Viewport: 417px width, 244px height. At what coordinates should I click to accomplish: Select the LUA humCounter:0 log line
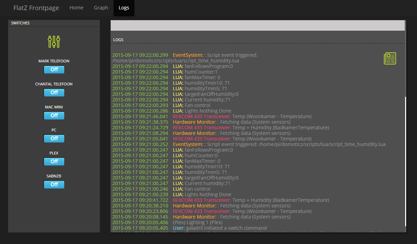(165, 155)
